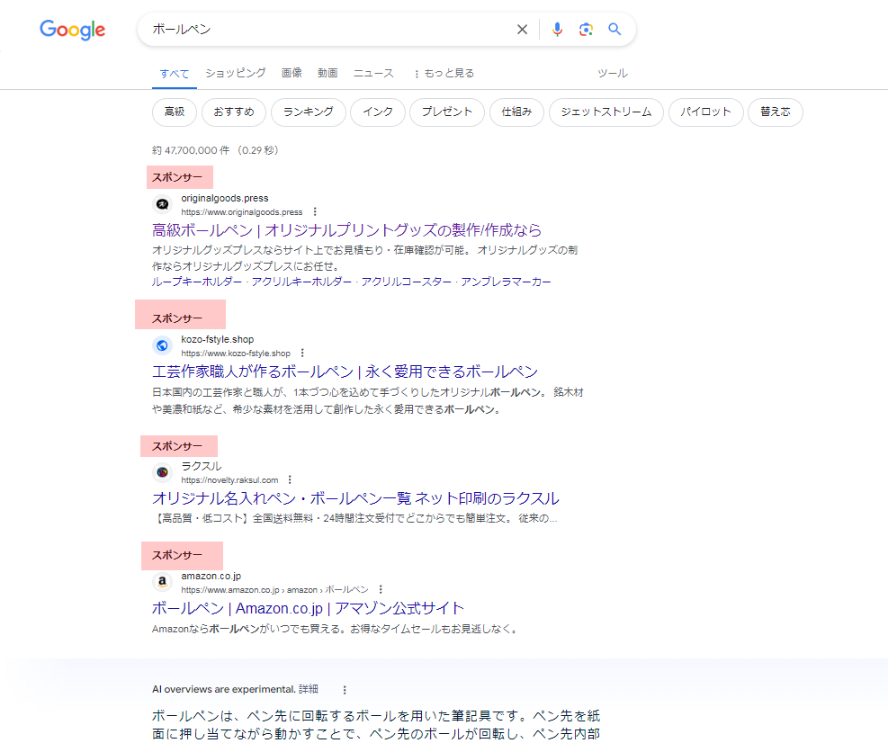Open the ボールペン | Amazon.co.jp result link

(x=309, y=608)
